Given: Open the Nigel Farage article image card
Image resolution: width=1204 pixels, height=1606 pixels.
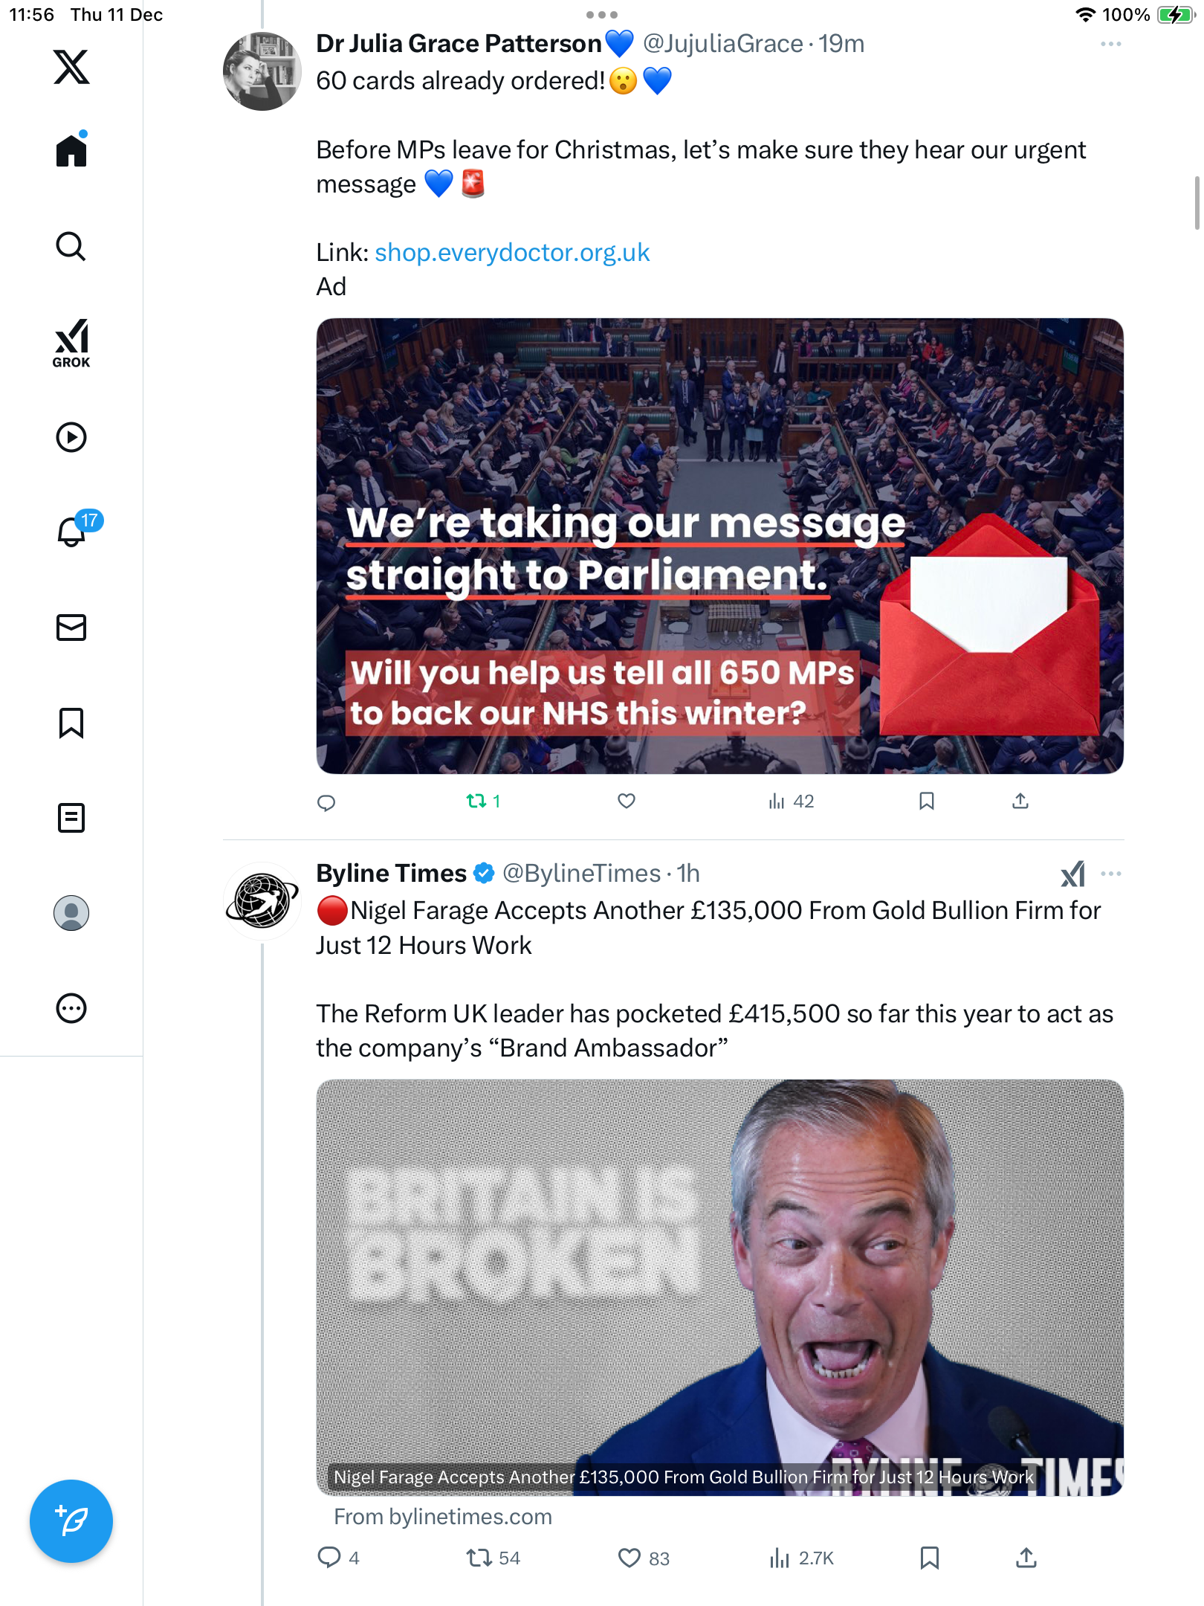Looking at the screenshot, I should click(x=719, y=1286).
